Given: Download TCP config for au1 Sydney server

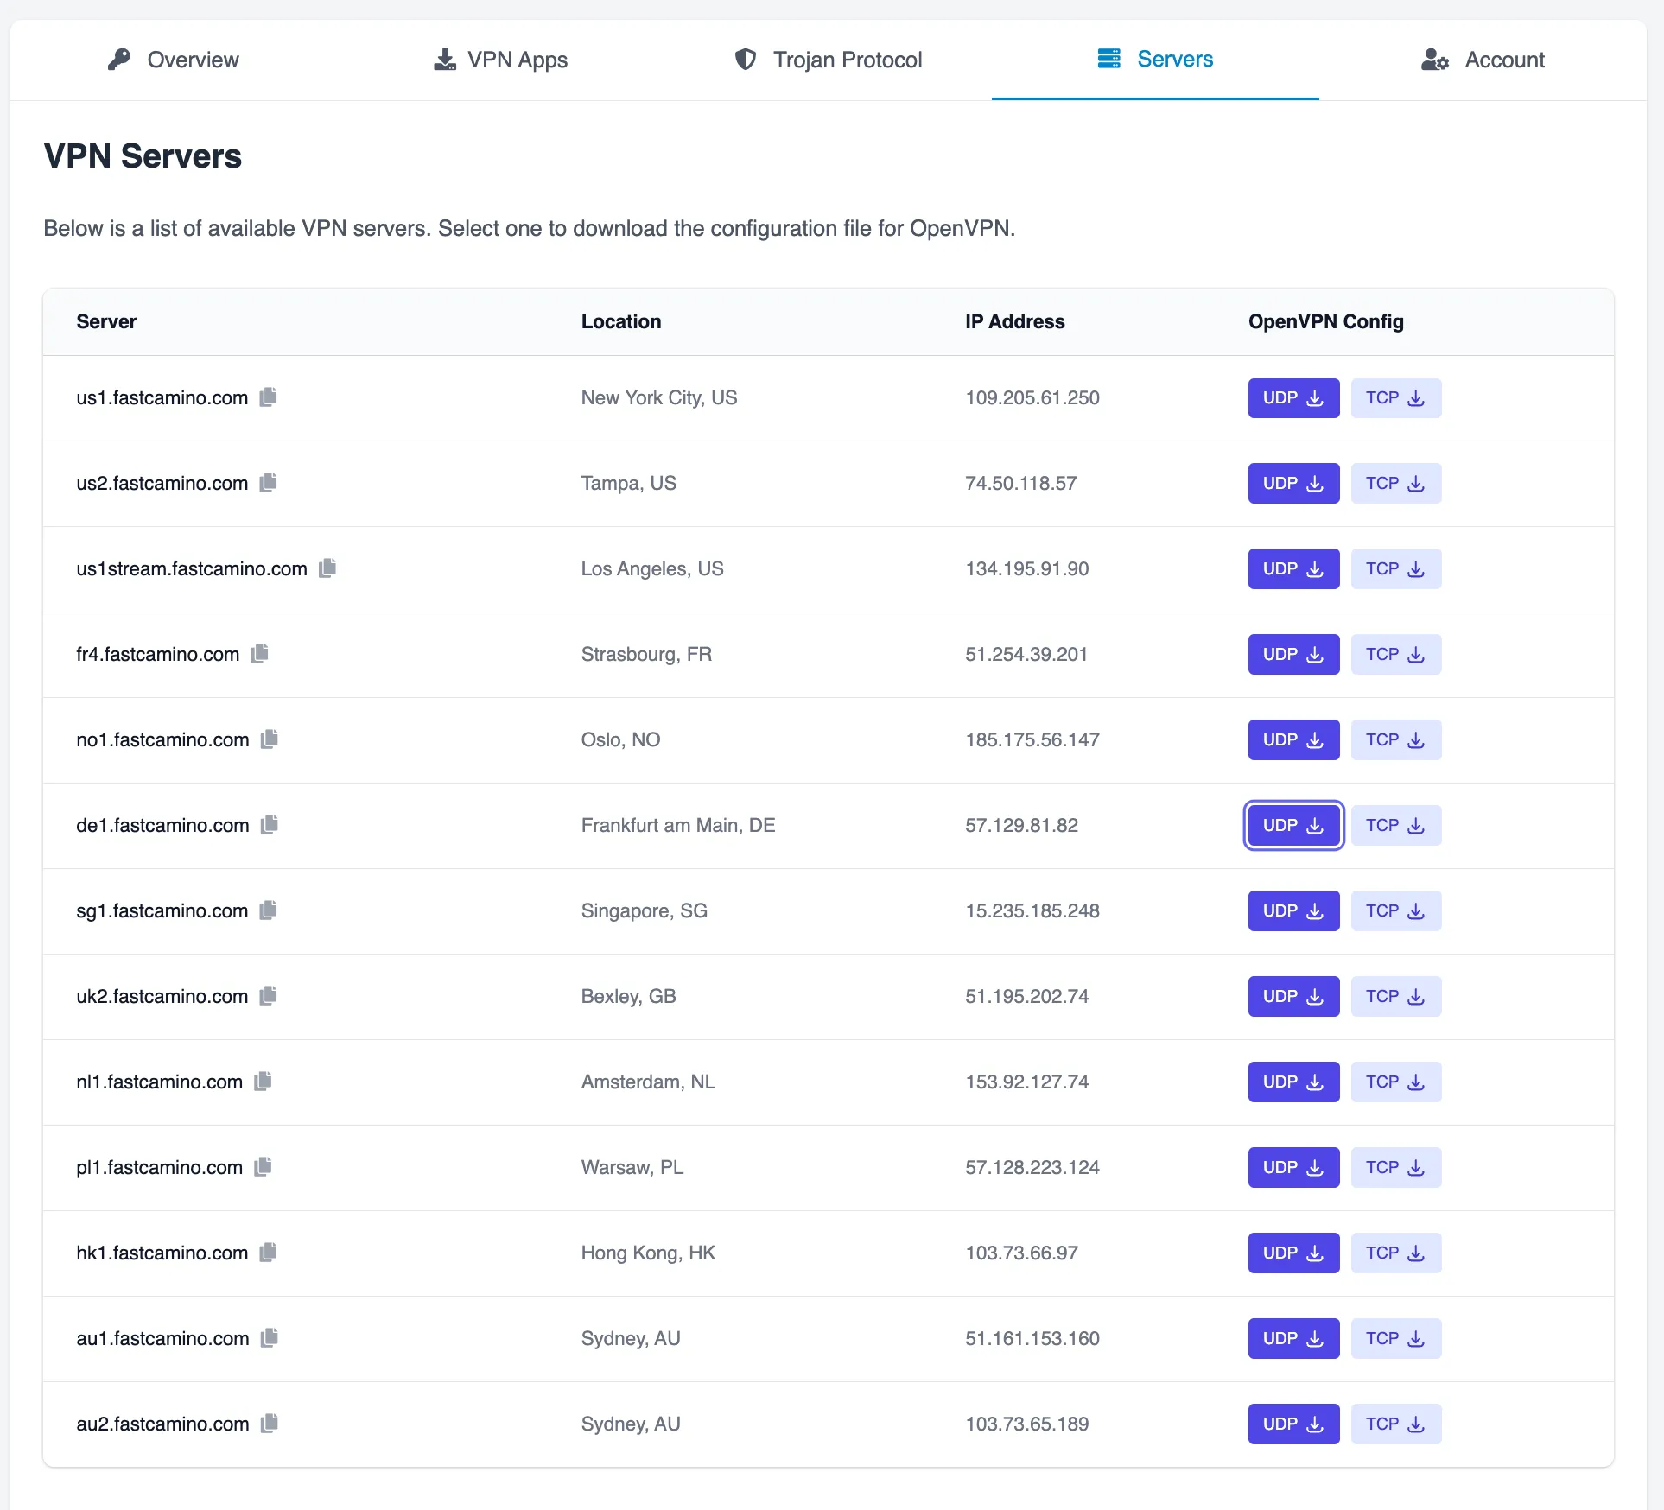Looking at the screenshot, I should coord(1395,1339).
